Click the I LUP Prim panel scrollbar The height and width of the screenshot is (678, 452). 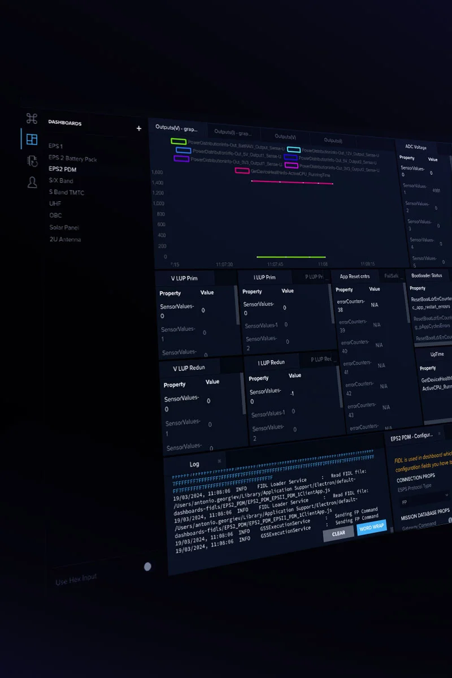[x=332, y=303]
